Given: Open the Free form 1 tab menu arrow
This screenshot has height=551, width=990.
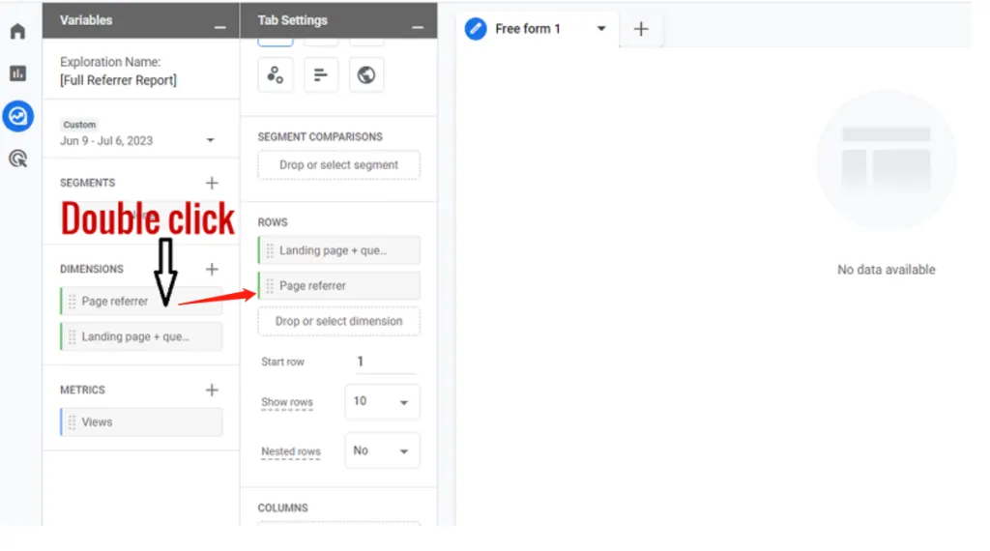Looking at the screenshot, I should (x=601, y=29).
